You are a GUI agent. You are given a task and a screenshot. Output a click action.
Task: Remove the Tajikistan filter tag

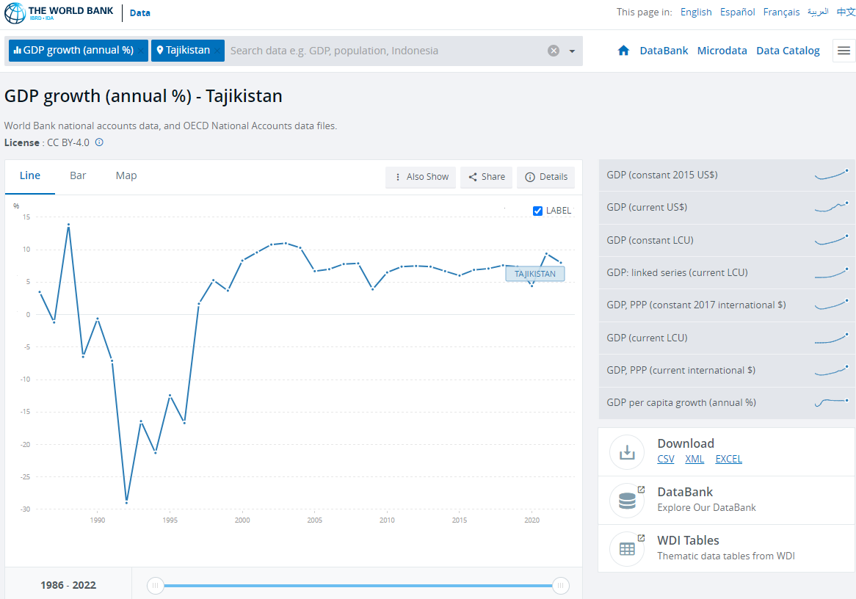[218, 51]
